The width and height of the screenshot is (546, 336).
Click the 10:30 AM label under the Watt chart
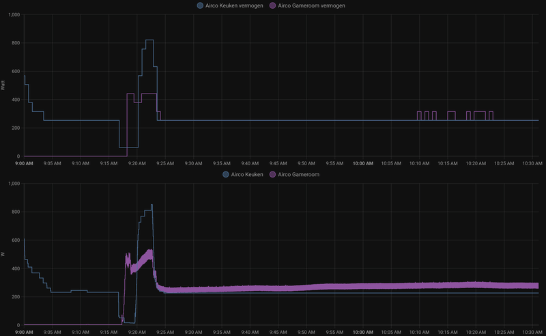pos(532,163)
